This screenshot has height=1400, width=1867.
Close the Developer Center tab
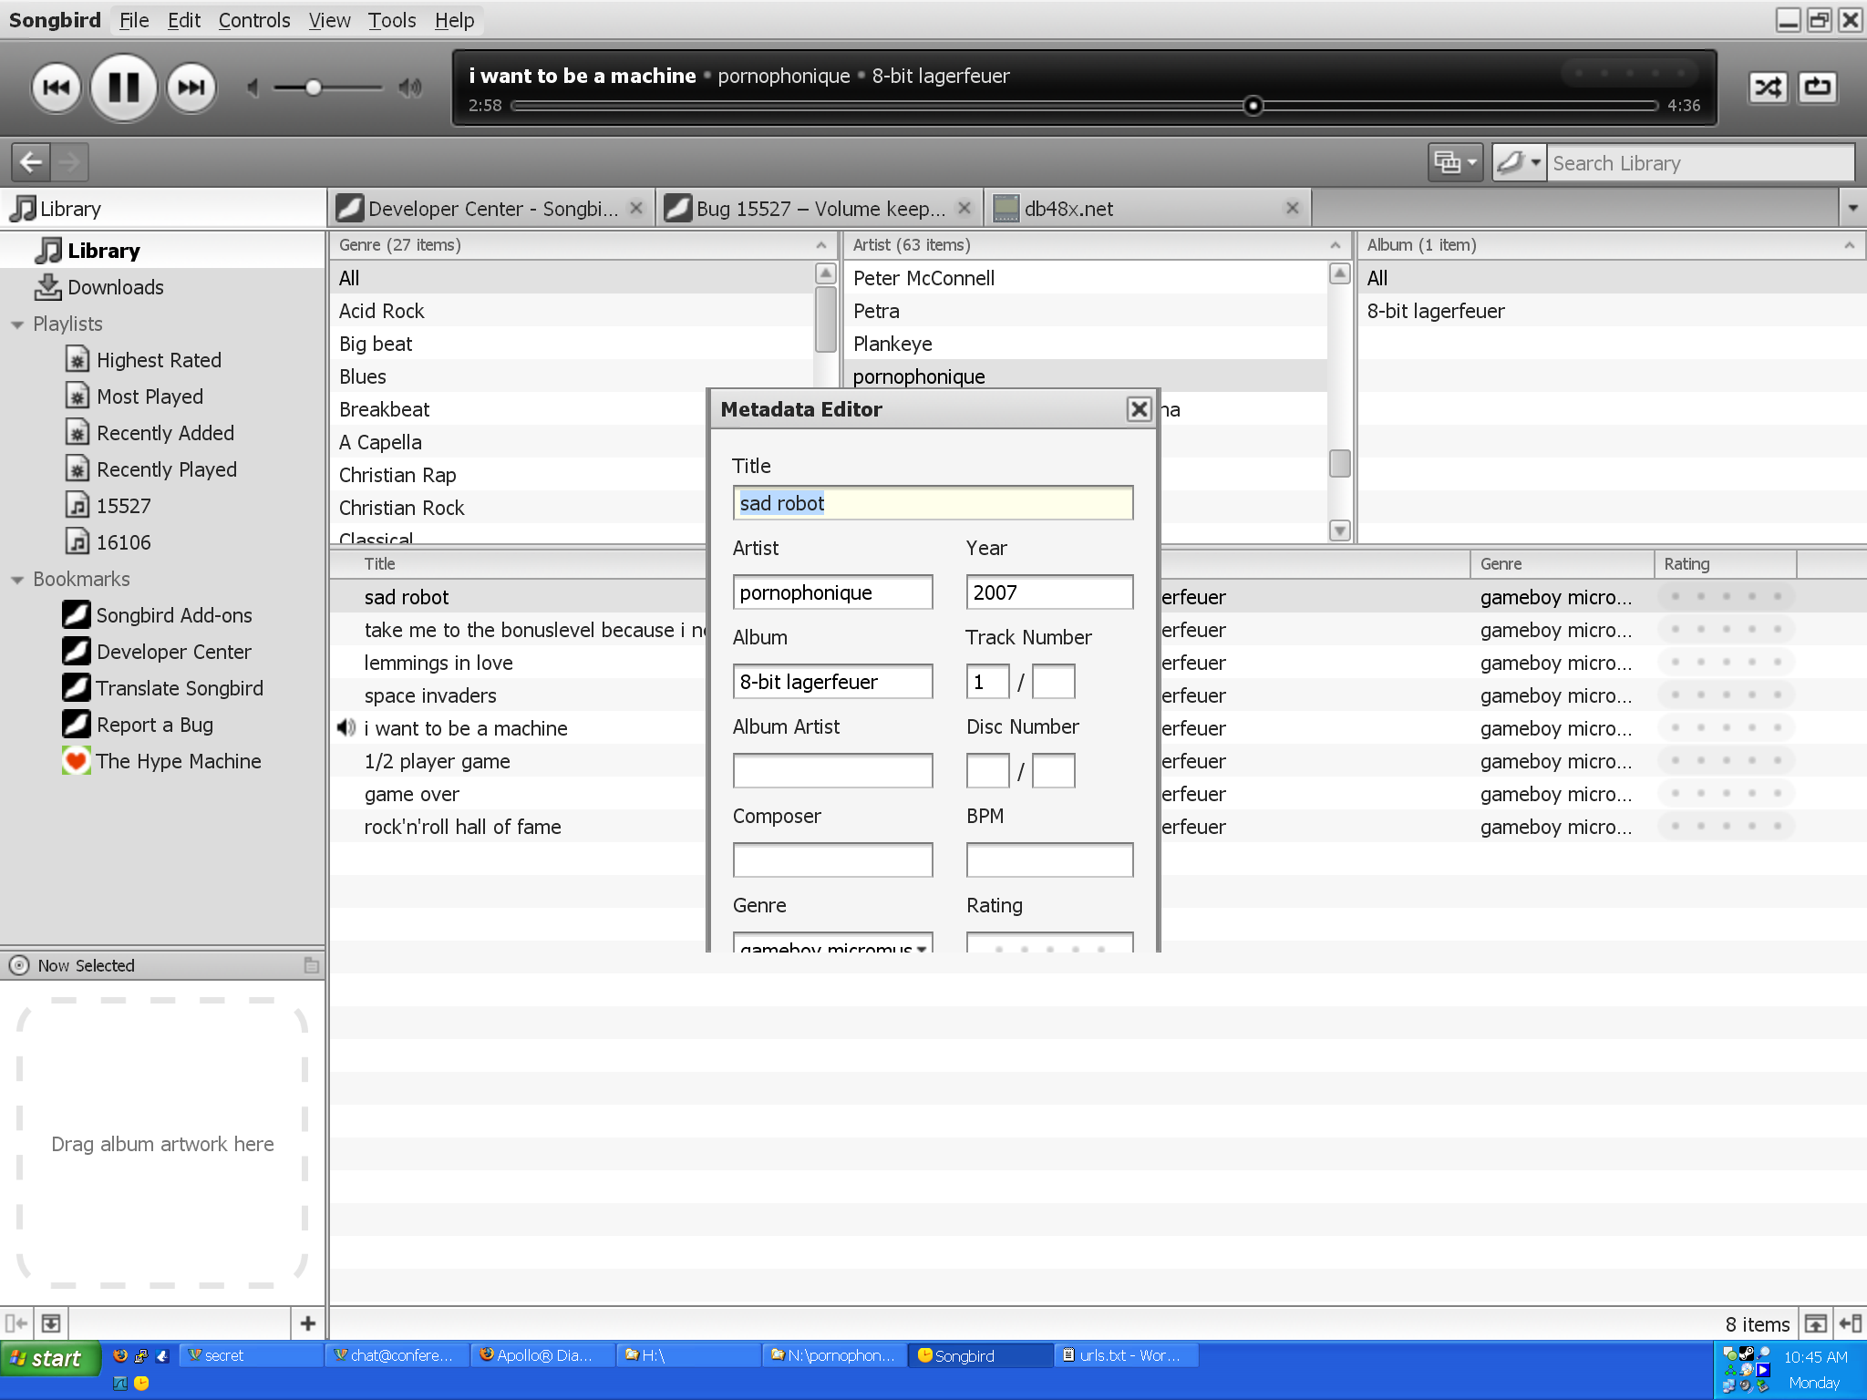(x=636, y=208)
